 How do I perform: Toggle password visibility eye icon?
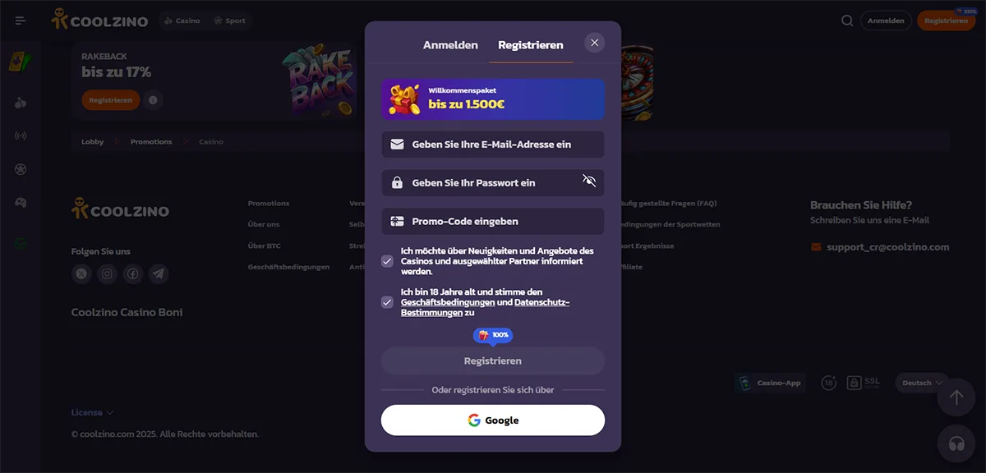tap(589, 181)
